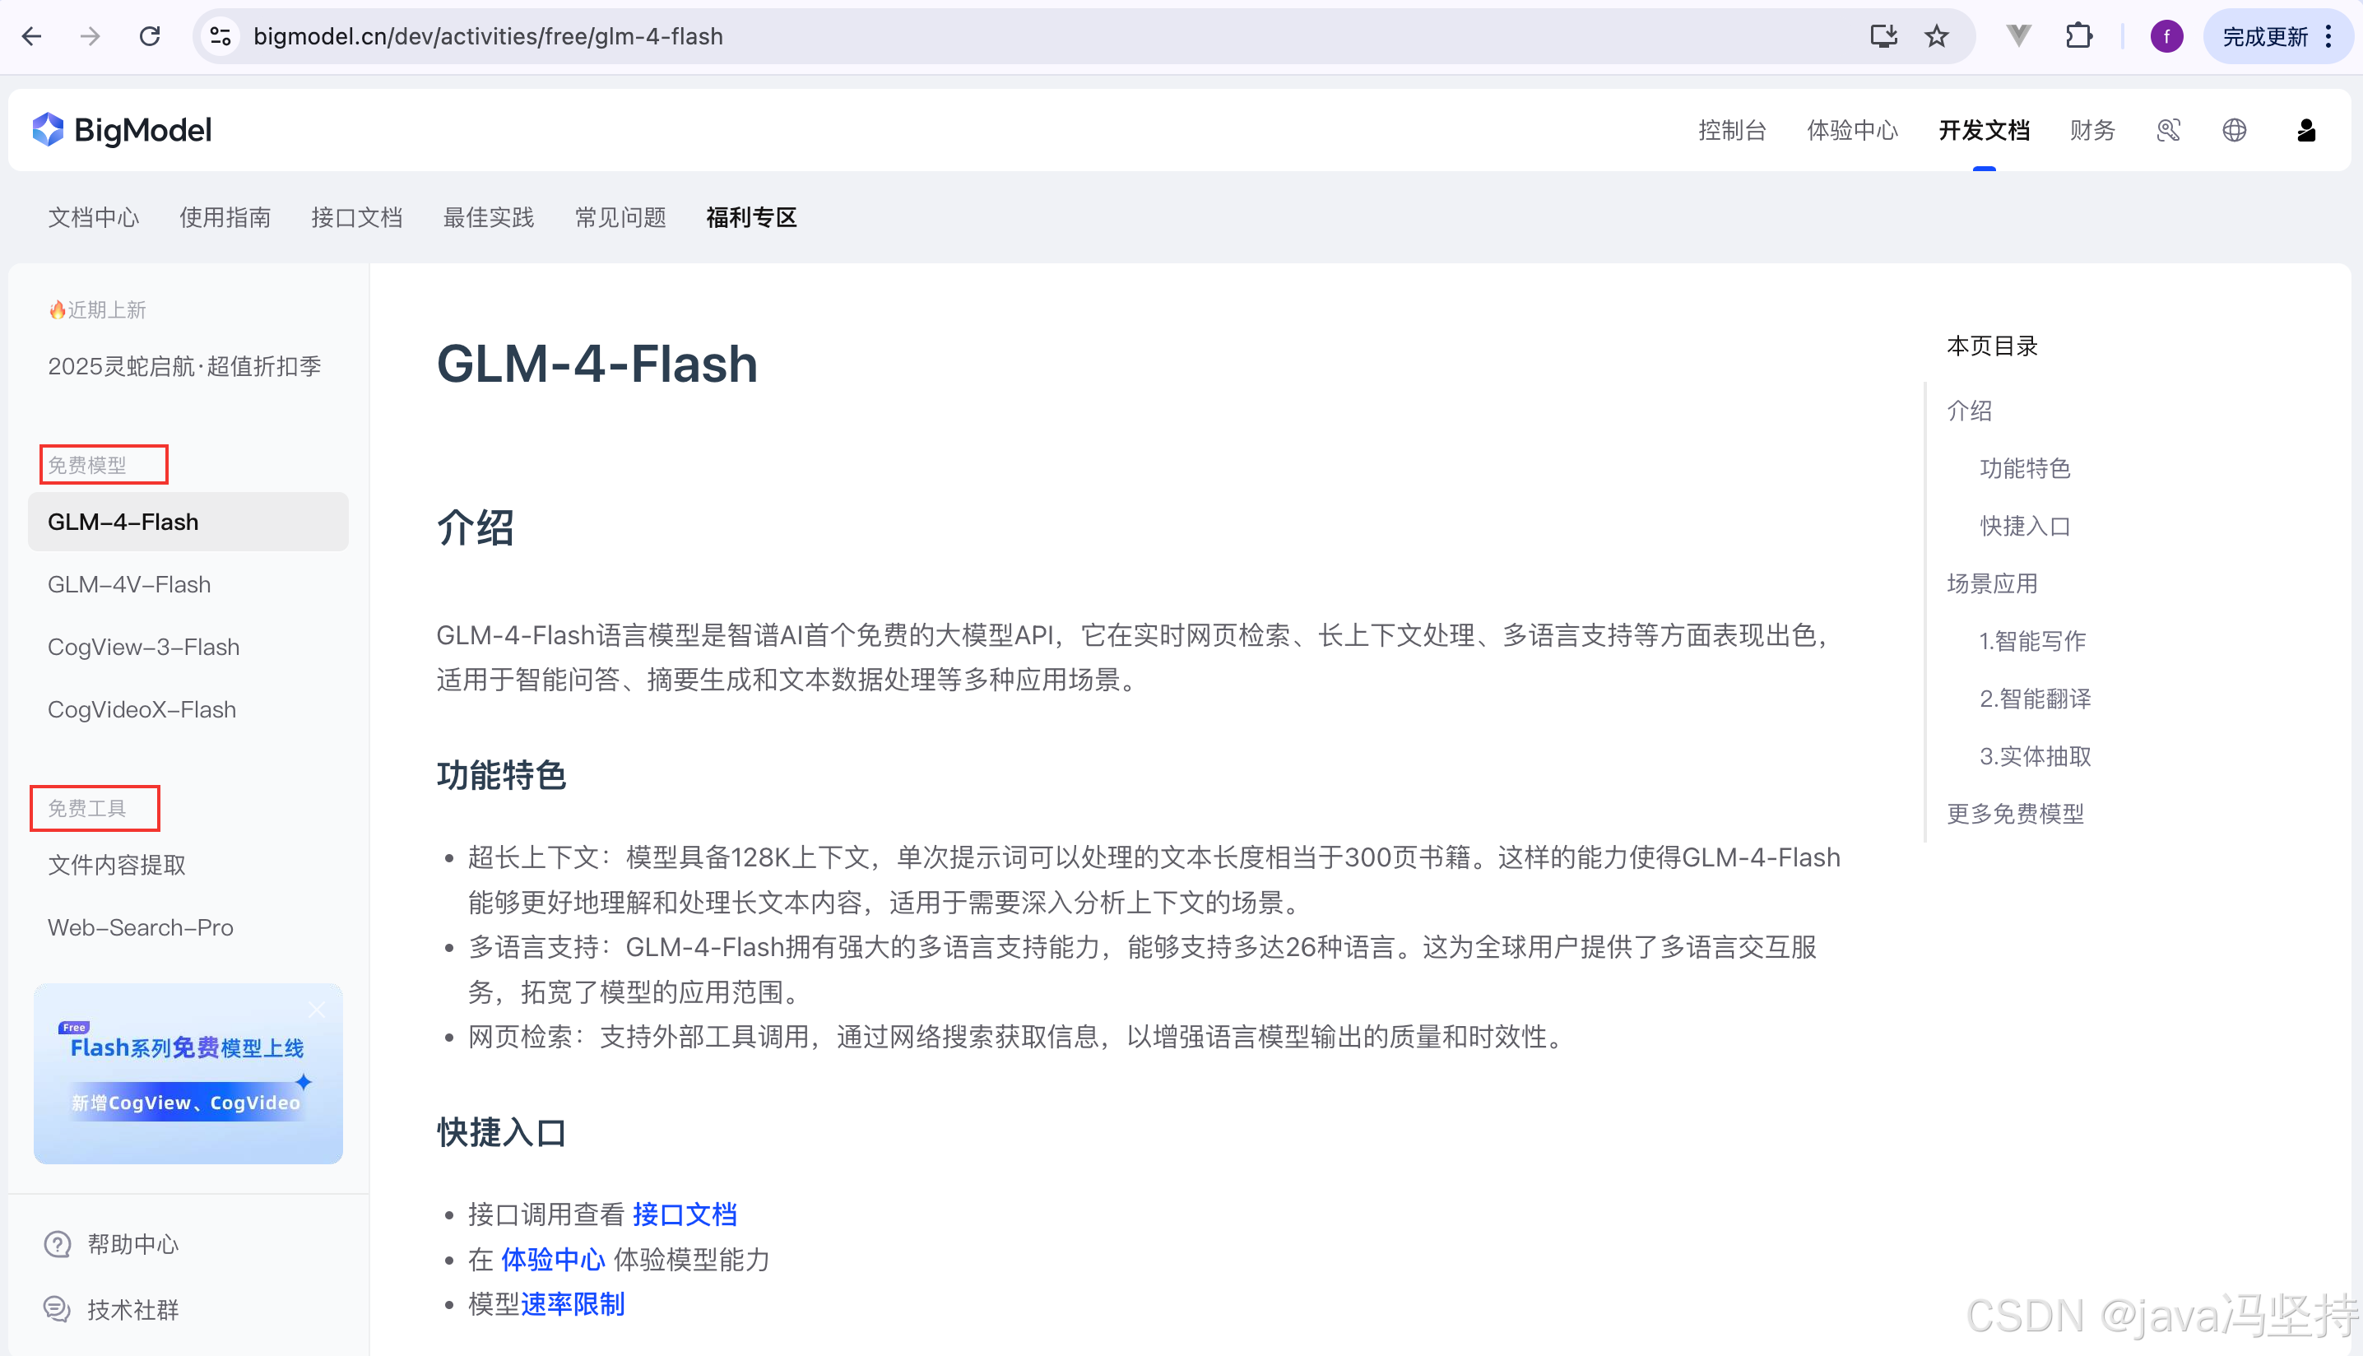
Task: Jump to 快捷入口 in page contents
Action: point(2025,527)
